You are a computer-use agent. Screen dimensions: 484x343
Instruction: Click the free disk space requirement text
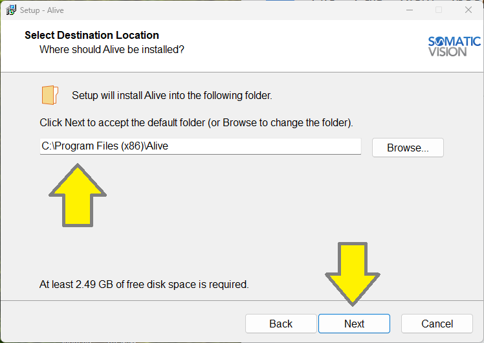(144, 284)
